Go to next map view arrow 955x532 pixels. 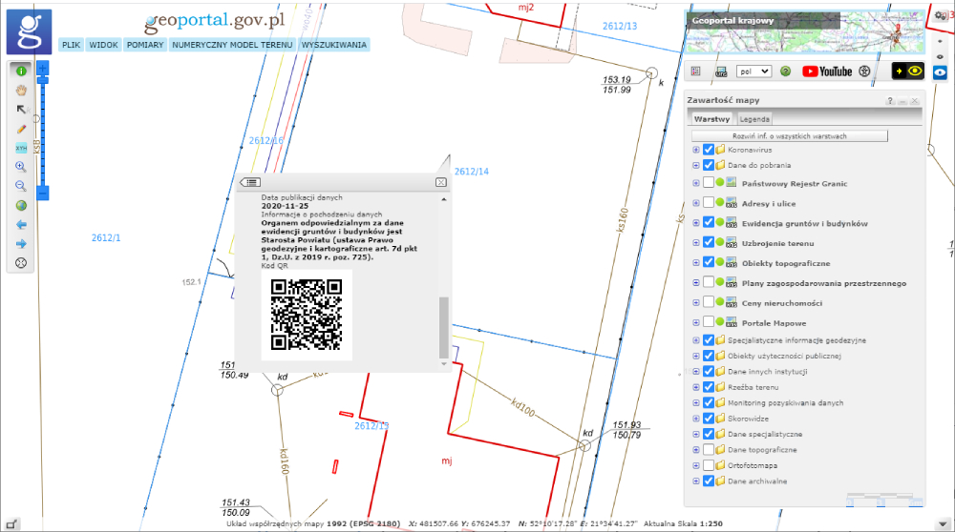click(x=21, y=244)
